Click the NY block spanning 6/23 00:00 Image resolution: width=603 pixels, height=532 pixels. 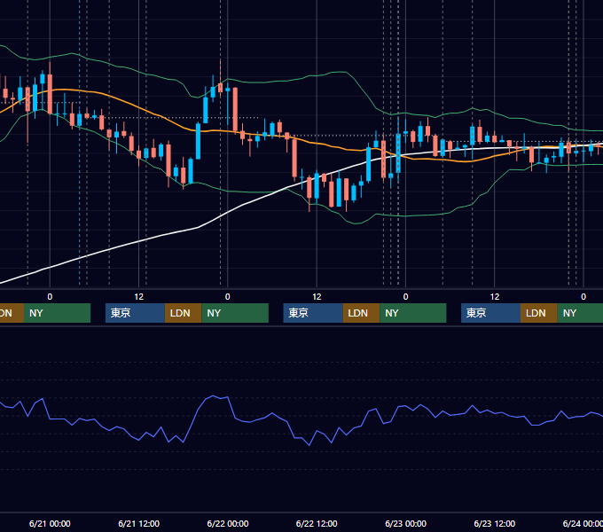pos(413,313)
